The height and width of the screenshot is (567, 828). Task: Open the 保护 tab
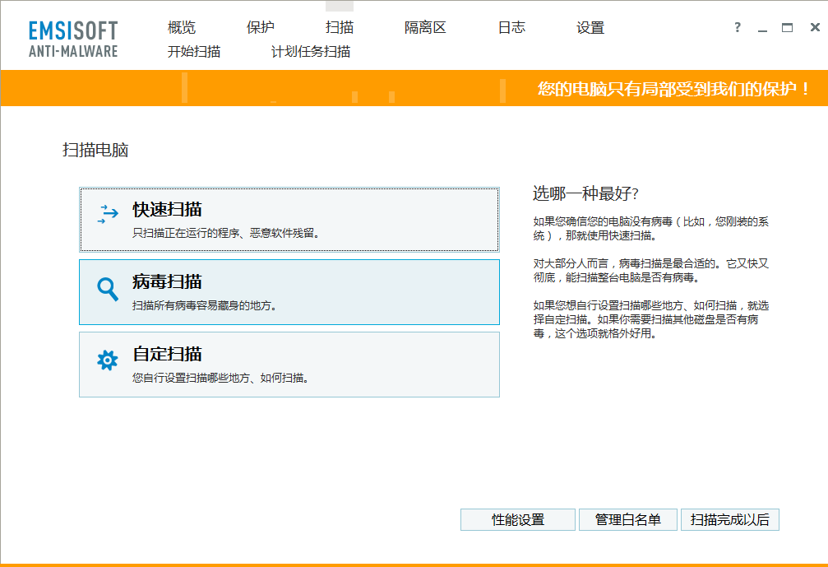pyautogui.click(x=261, y=28)
